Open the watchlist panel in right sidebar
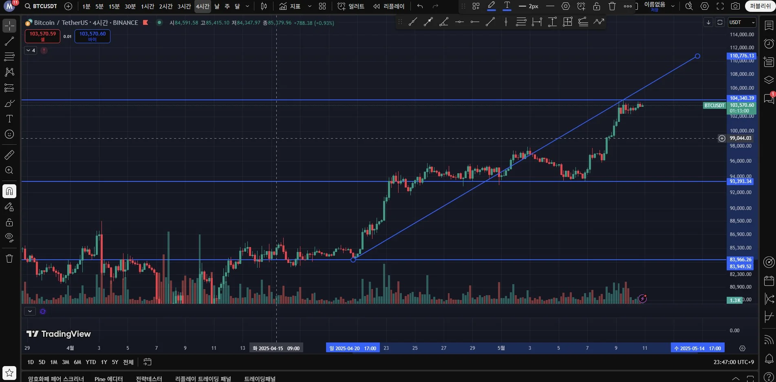Screen dimensions: 776x382 tap(769, 26)
